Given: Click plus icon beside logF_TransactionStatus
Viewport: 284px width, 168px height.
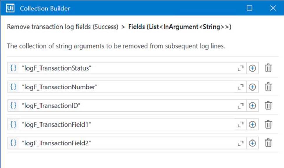Looking at the screenshot, I should click(x=252, y=68).
